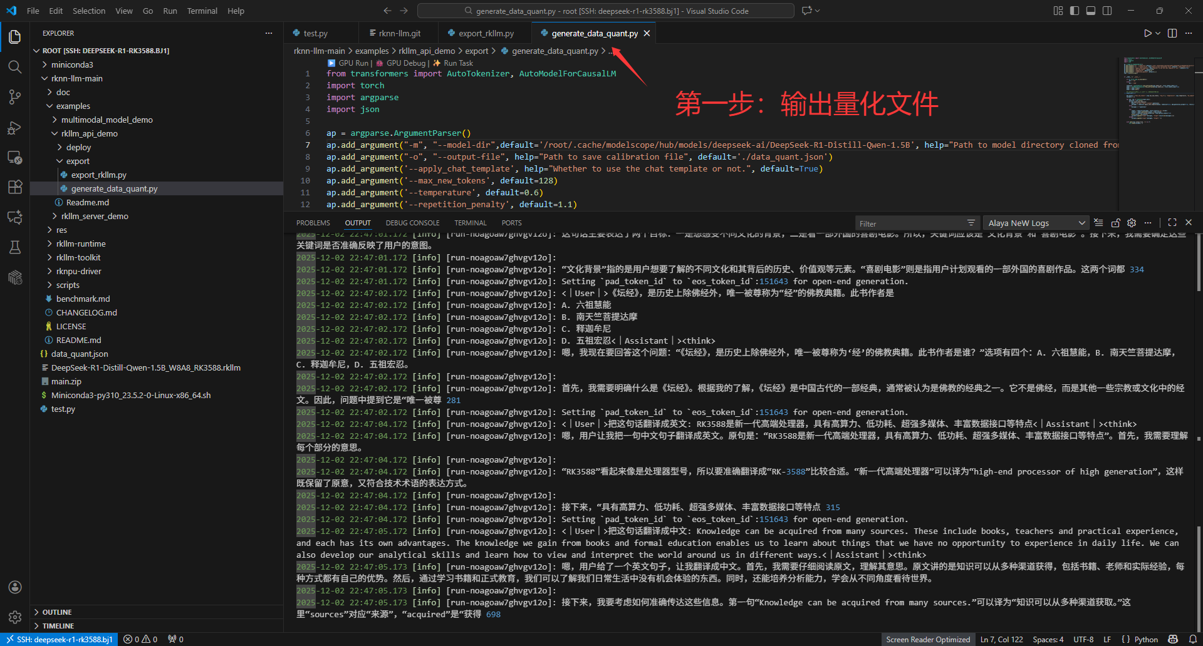The image size is (1203, 646).
Task: Open the Selection menu
Action: point(89,11)
